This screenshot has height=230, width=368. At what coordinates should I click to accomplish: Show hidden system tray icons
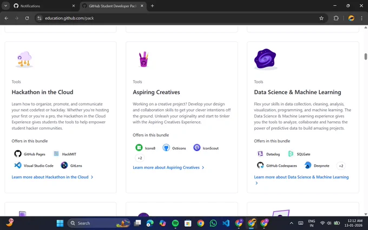pyautogui.click(x=291, y=223)
